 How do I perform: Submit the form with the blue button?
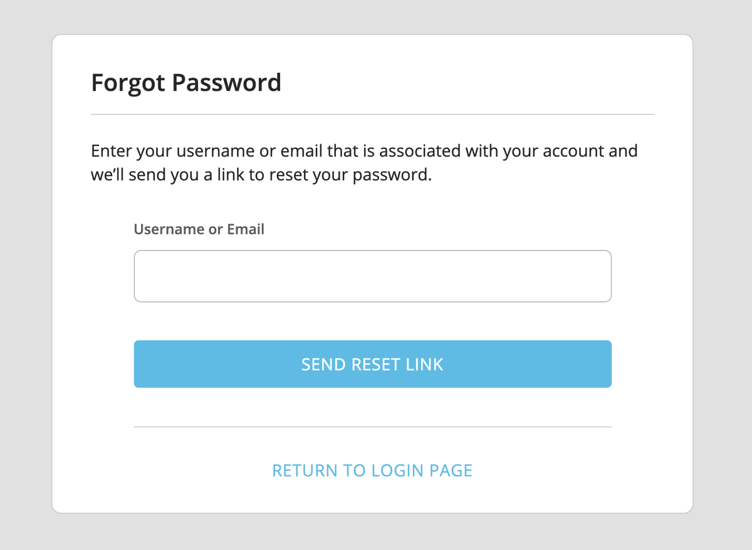pos(372,364)
